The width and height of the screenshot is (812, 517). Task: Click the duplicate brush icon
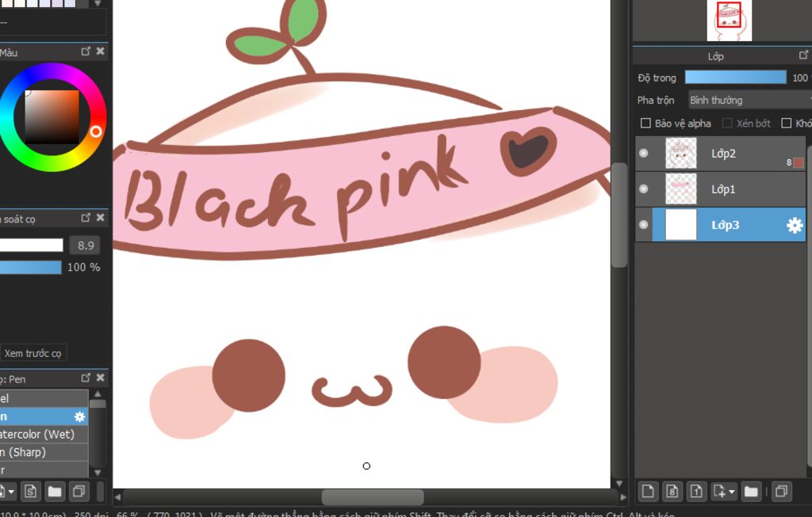point(79,491)
